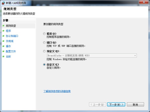Open the 配置文件 step
The image size is (150, 112).
coord(11,51)
